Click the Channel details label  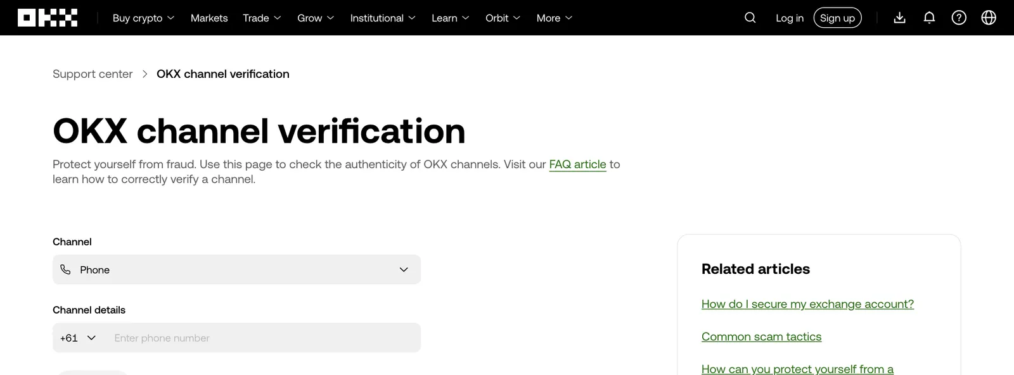[89, 310]
